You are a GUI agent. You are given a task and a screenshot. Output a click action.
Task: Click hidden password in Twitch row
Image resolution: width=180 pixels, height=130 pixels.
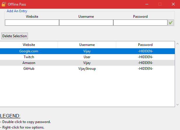145,57
